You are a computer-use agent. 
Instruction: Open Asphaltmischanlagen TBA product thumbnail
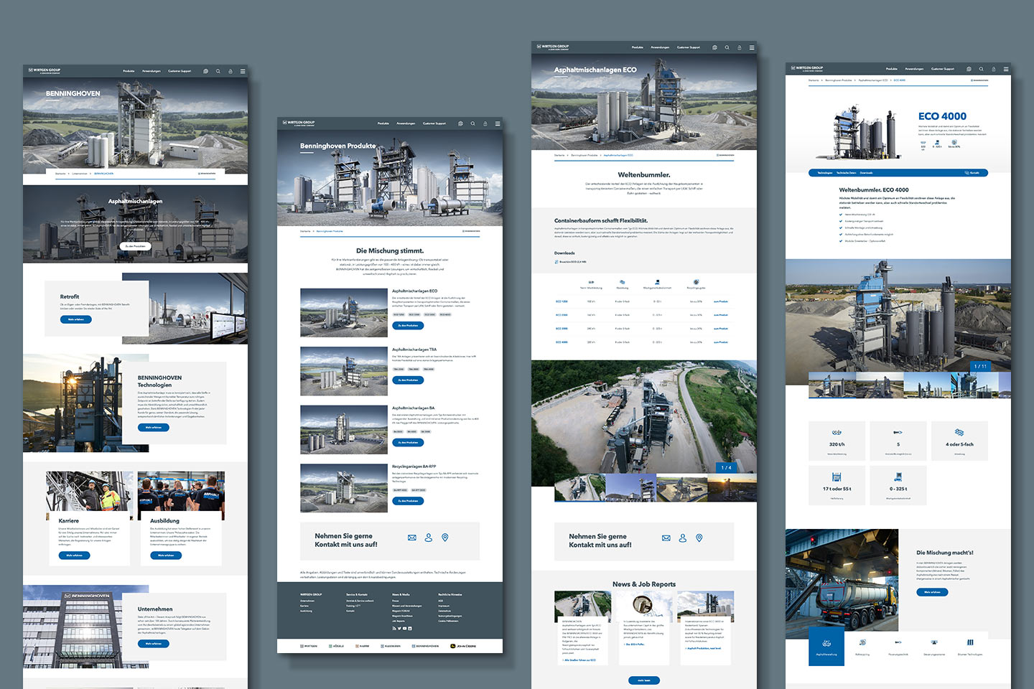(x=344, y=372)
